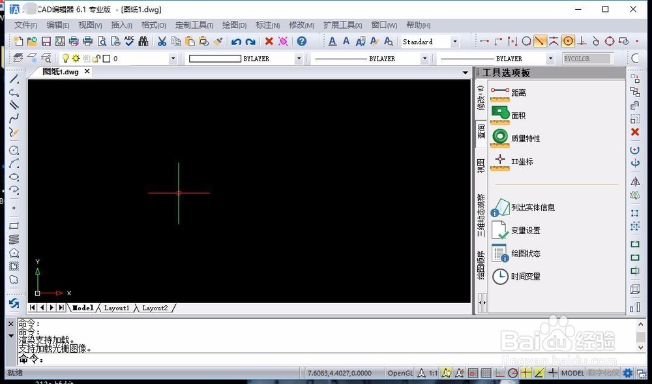This screenshot has width=652, height=384.
Task: Open the binoculars find tool
Action: tap(143, 41)
